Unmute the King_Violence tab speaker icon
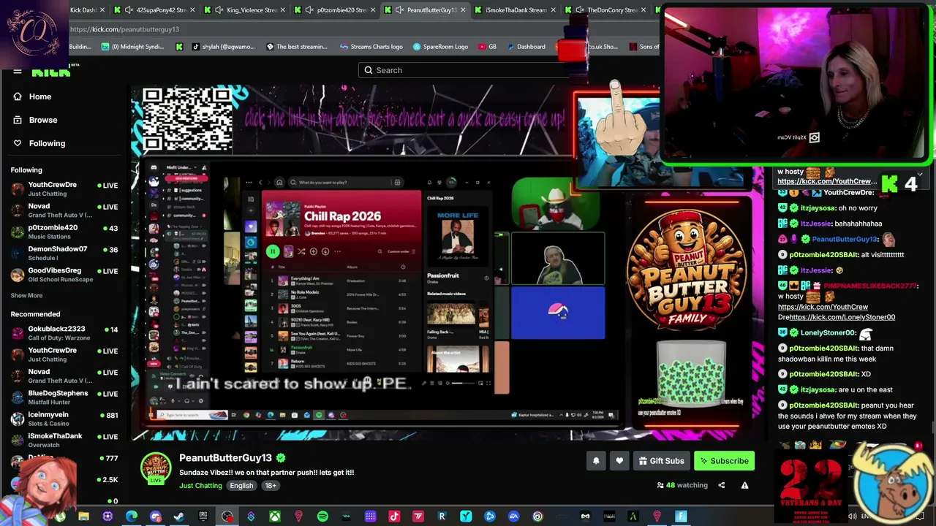 pos(219,10)
